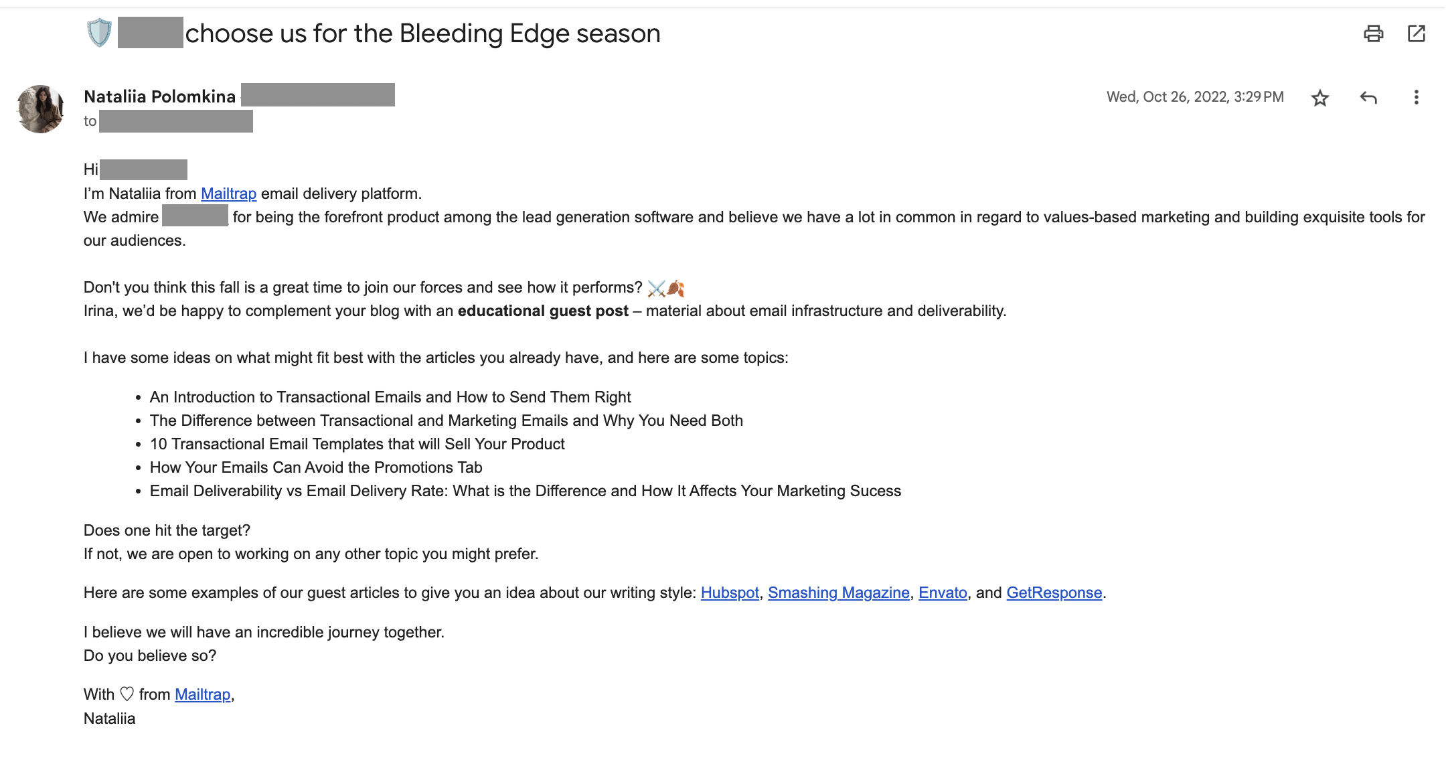Screen dimensions: 1446x762
Task: Open the Mailtrap link in the signature
Action: click(x=202, y=694)
